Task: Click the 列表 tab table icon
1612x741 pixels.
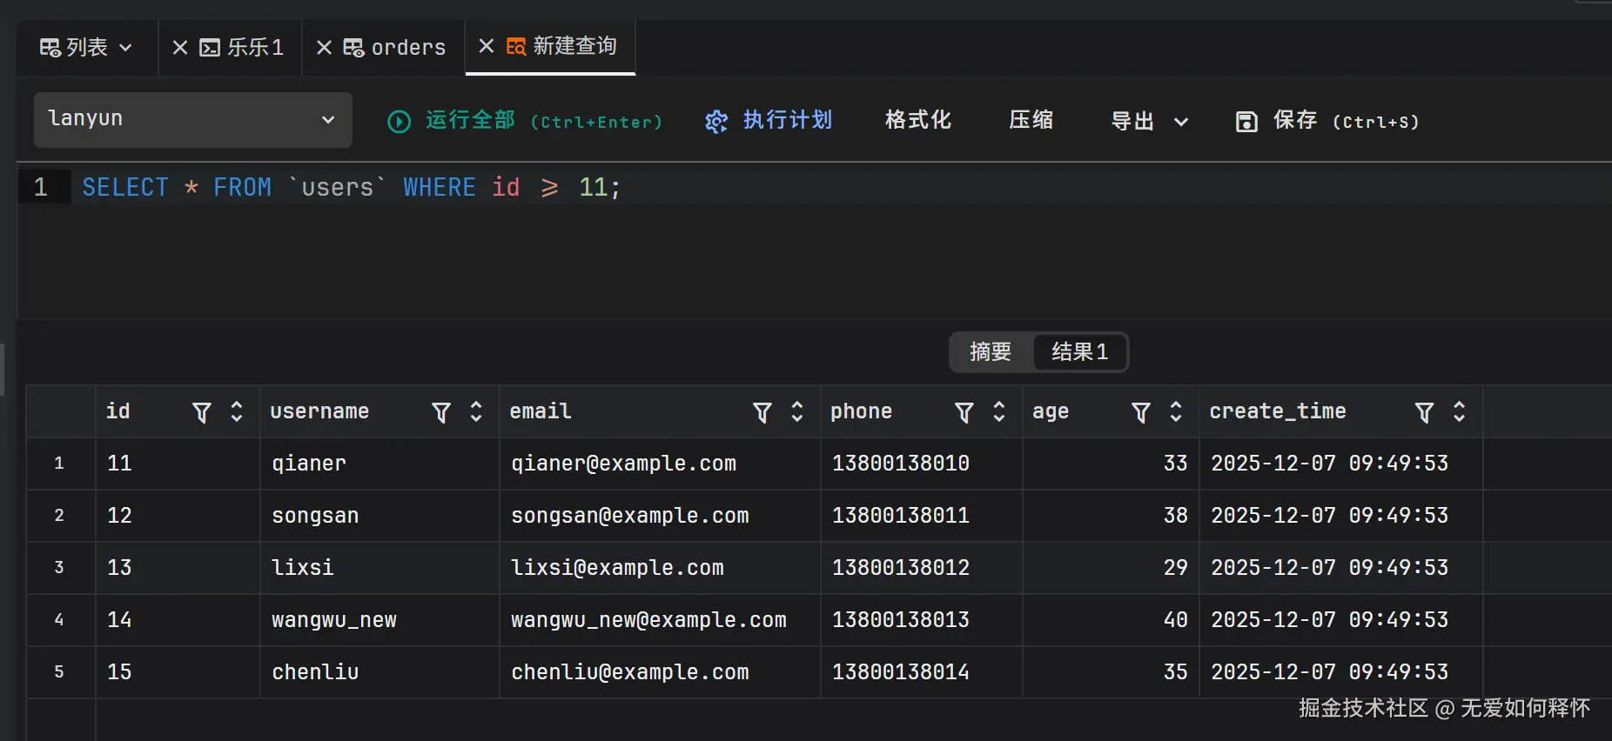Action: point(50,48)
